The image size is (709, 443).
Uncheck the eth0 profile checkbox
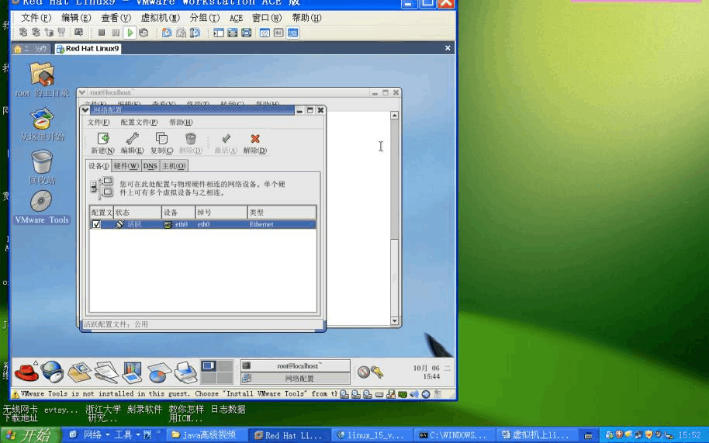point(96,224)
